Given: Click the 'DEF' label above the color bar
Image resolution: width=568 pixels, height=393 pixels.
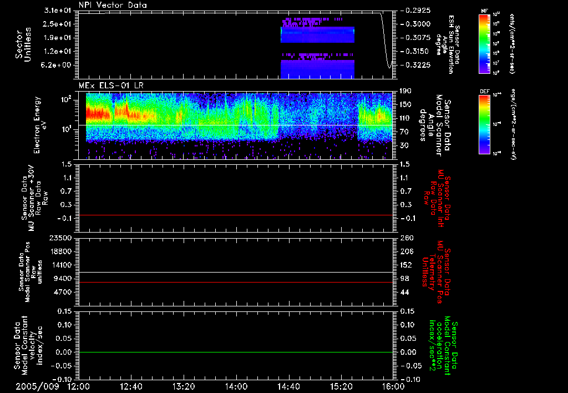Looking at the screenshot, I should click(x=484, y=92).
